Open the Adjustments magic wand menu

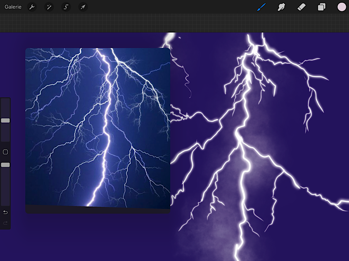click(49, 7)
